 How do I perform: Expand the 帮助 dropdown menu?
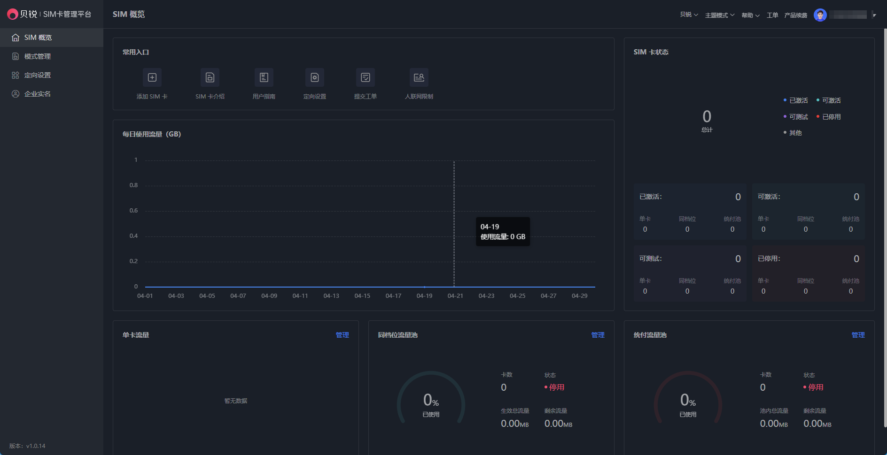750,15
